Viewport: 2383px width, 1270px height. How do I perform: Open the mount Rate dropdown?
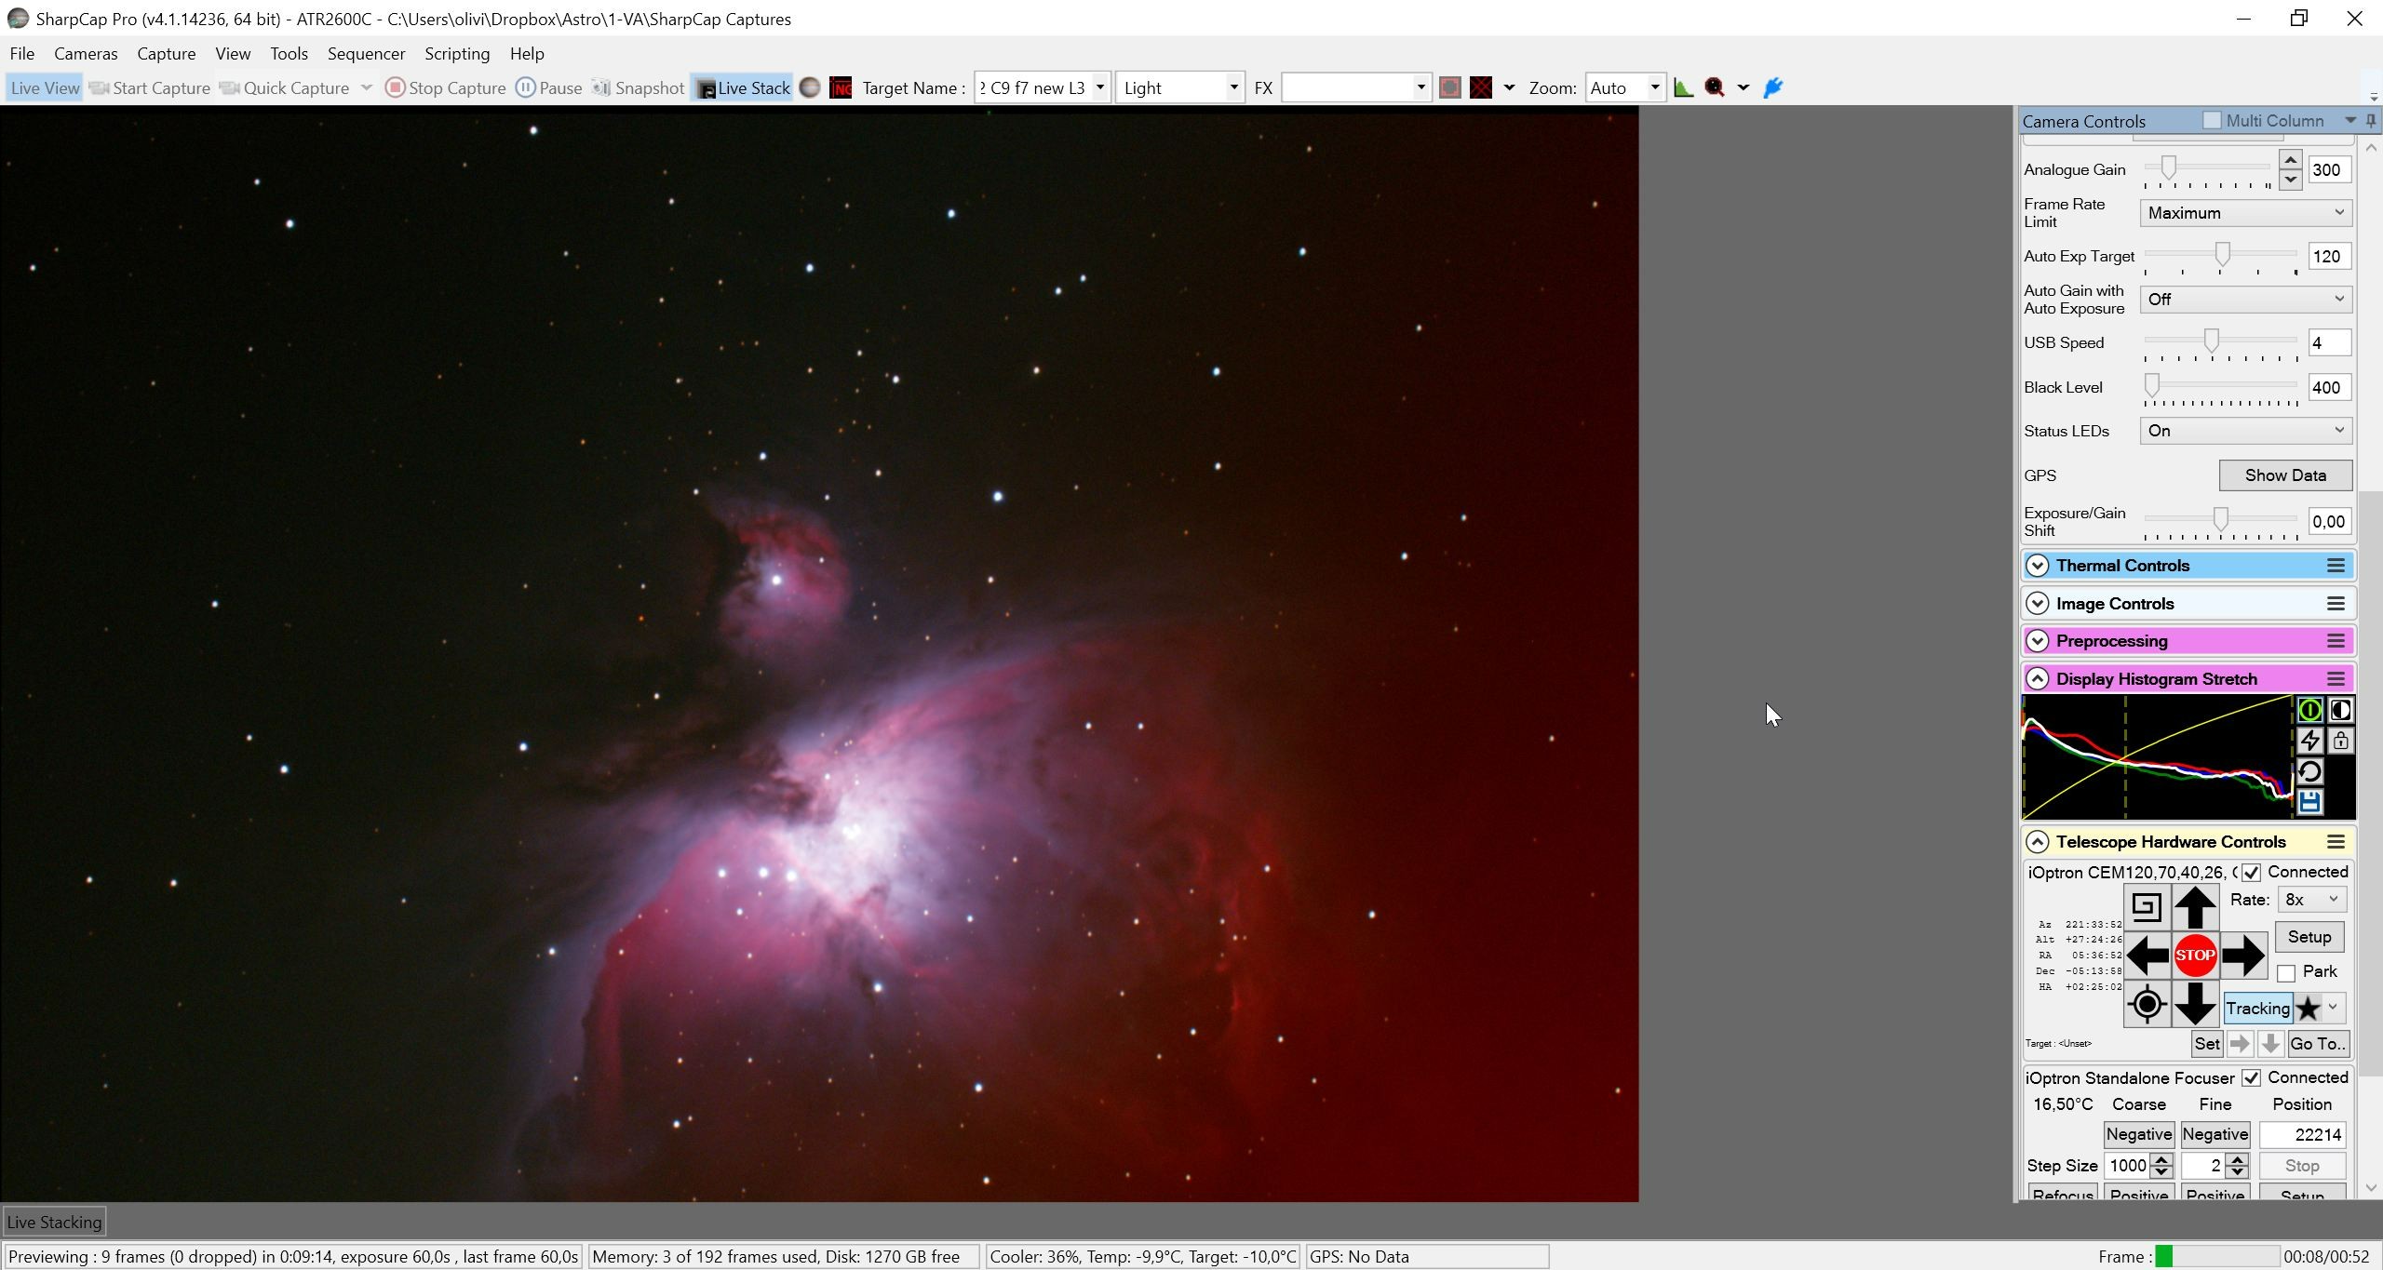pos(2311,900)
